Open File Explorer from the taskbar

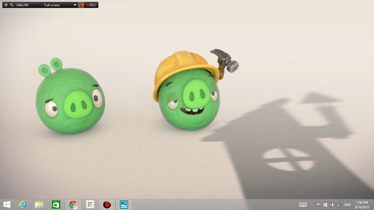[x=39, y=205]
